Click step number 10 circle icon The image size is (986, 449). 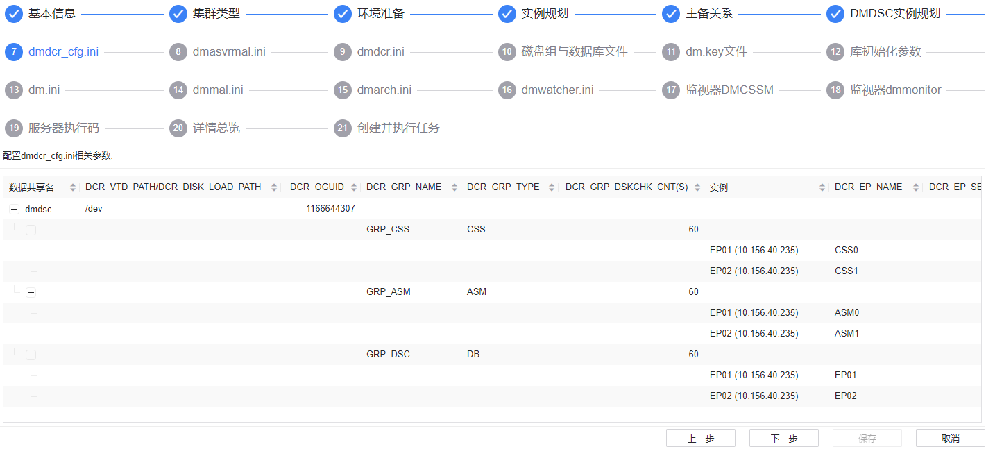pos(507,52)
